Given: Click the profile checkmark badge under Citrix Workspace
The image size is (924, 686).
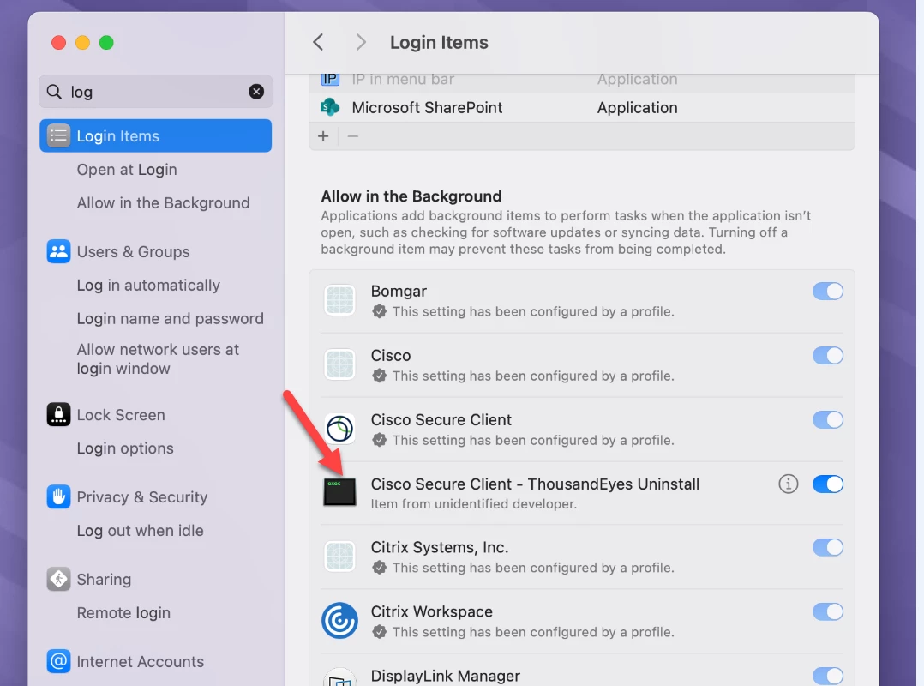Looking at the screenshot, I should 379,632.
